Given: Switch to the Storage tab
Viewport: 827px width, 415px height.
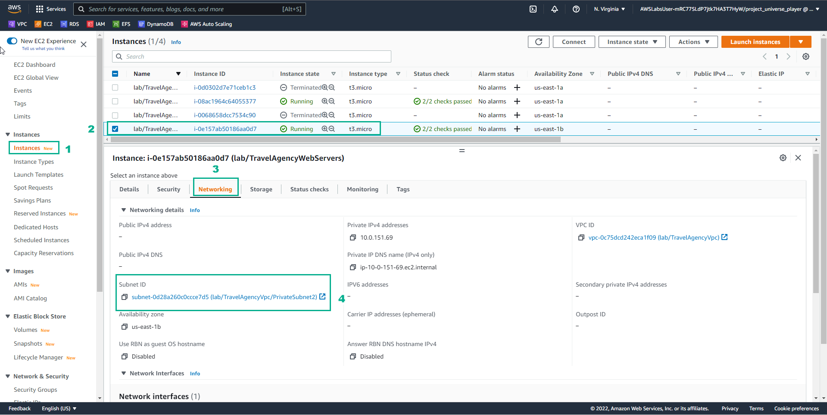Looking at the screenshot, I should 261,189.
